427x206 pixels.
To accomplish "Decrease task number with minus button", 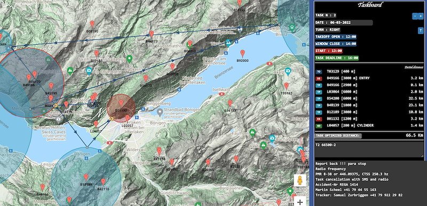I will click(415, 17).
